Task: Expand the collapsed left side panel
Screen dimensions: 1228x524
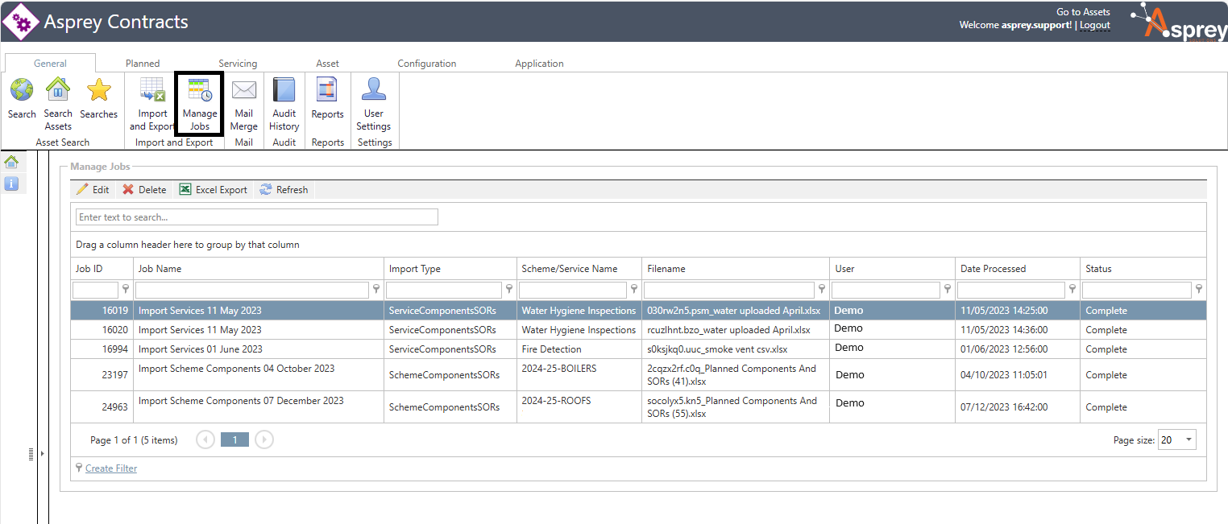Action: 42,454
